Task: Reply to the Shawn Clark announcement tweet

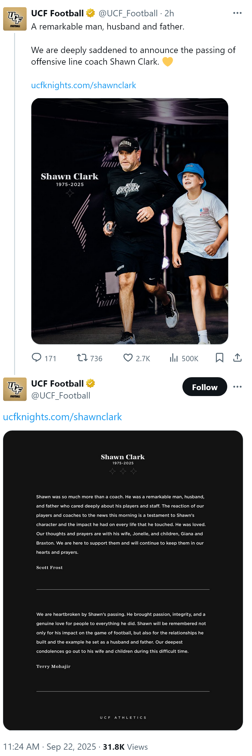Action: coord(37,358)
